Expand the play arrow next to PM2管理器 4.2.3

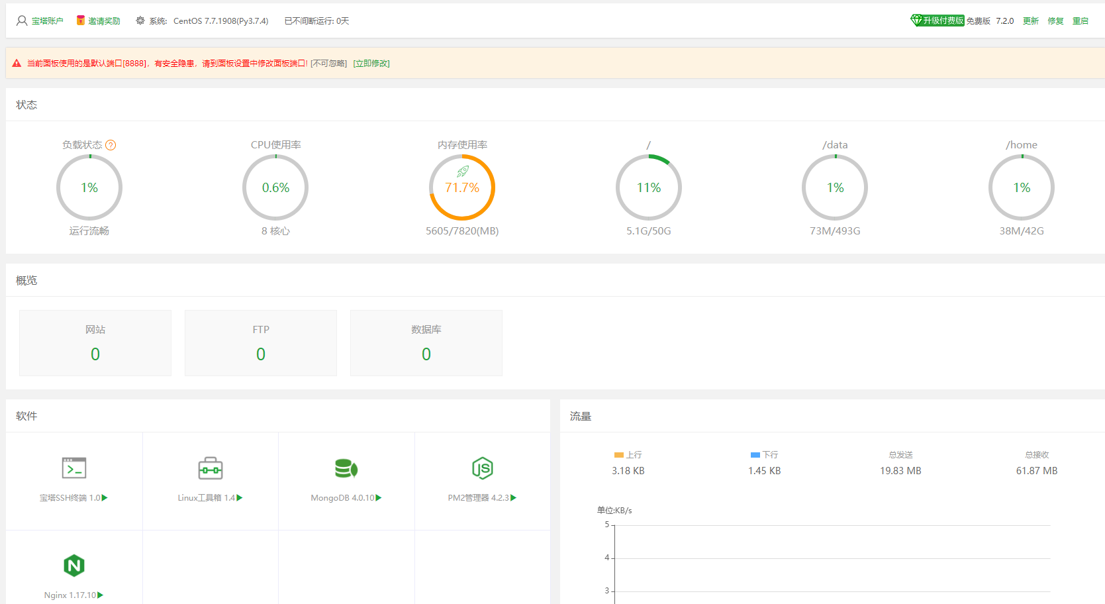click(513, 498)
